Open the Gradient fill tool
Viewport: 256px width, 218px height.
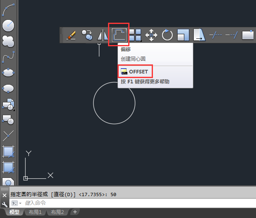click(8, 167)
